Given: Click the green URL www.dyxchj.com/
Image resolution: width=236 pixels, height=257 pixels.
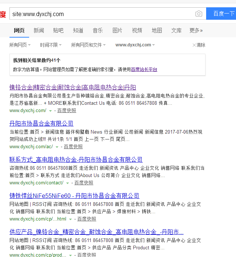Looking at the screenshot, I should 28,111.
